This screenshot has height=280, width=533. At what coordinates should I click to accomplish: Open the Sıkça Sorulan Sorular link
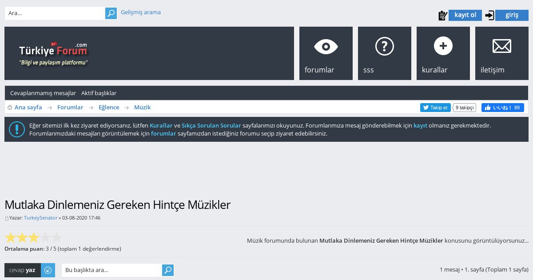tap(211, 125)
